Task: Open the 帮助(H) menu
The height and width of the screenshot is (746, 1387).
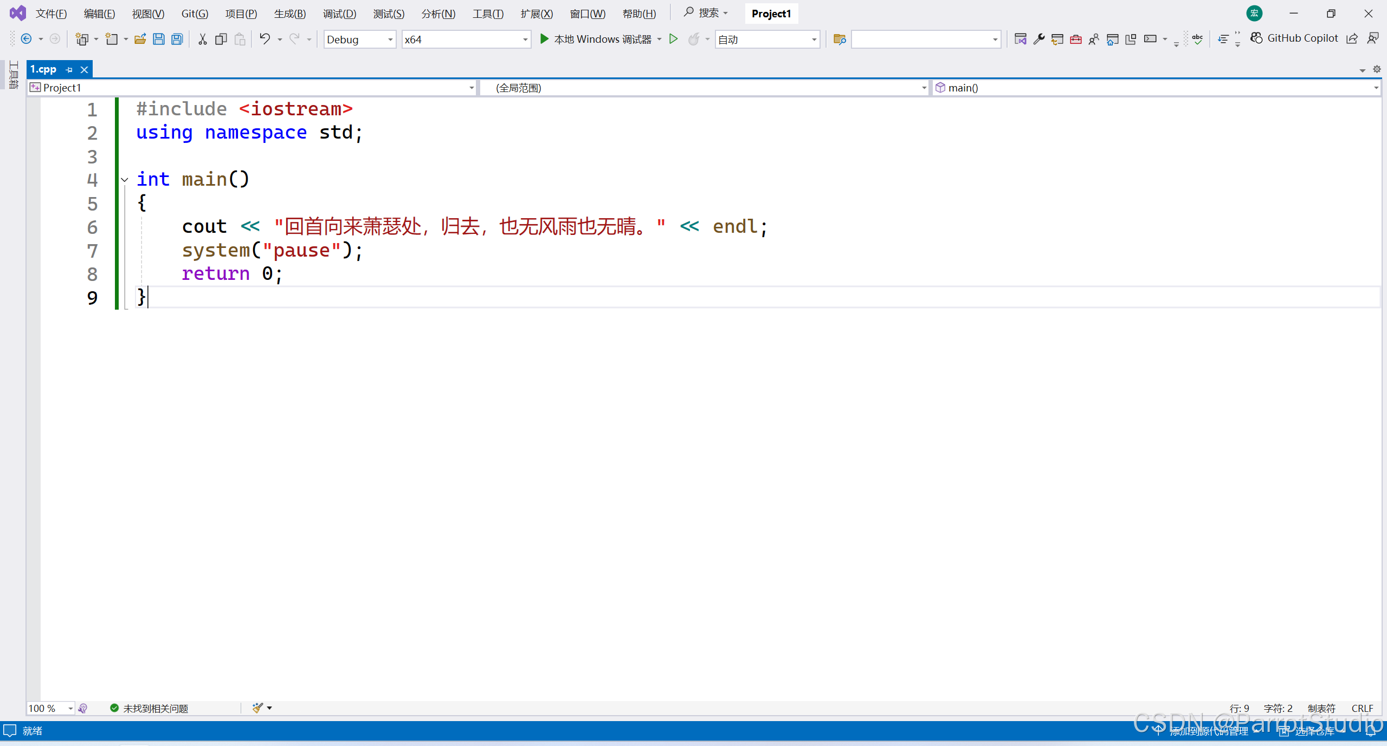Action: coord(639,14)
